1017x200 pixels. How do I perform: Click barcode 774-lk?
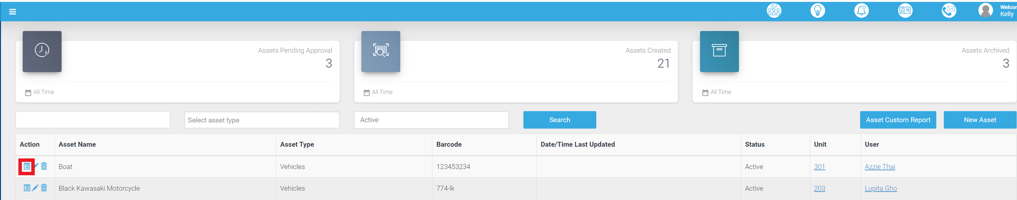445,189
